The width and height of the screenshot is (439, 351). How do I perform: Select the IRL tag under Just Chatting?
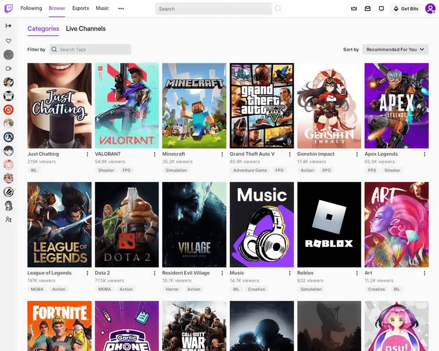tap(34, 170)
